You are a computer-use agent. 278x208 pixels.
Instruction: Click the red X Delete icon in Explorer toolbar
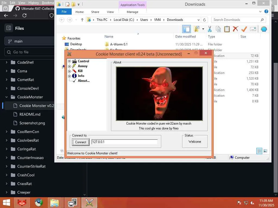tap(235, 29)
